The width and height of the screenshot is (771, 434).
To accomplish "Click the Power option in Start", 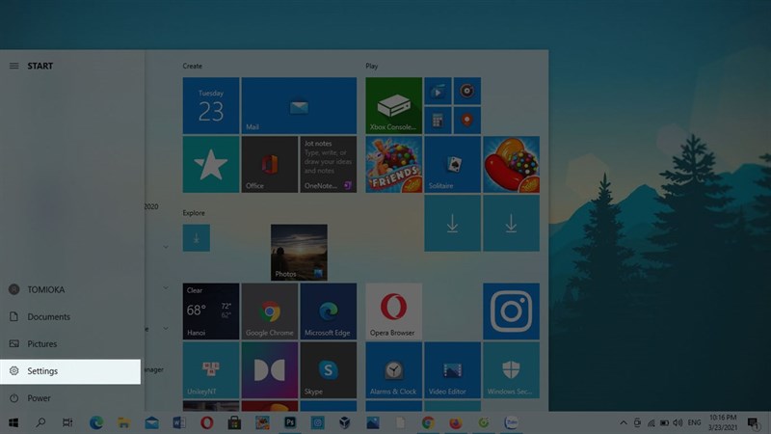I will (x=39, y=398).
